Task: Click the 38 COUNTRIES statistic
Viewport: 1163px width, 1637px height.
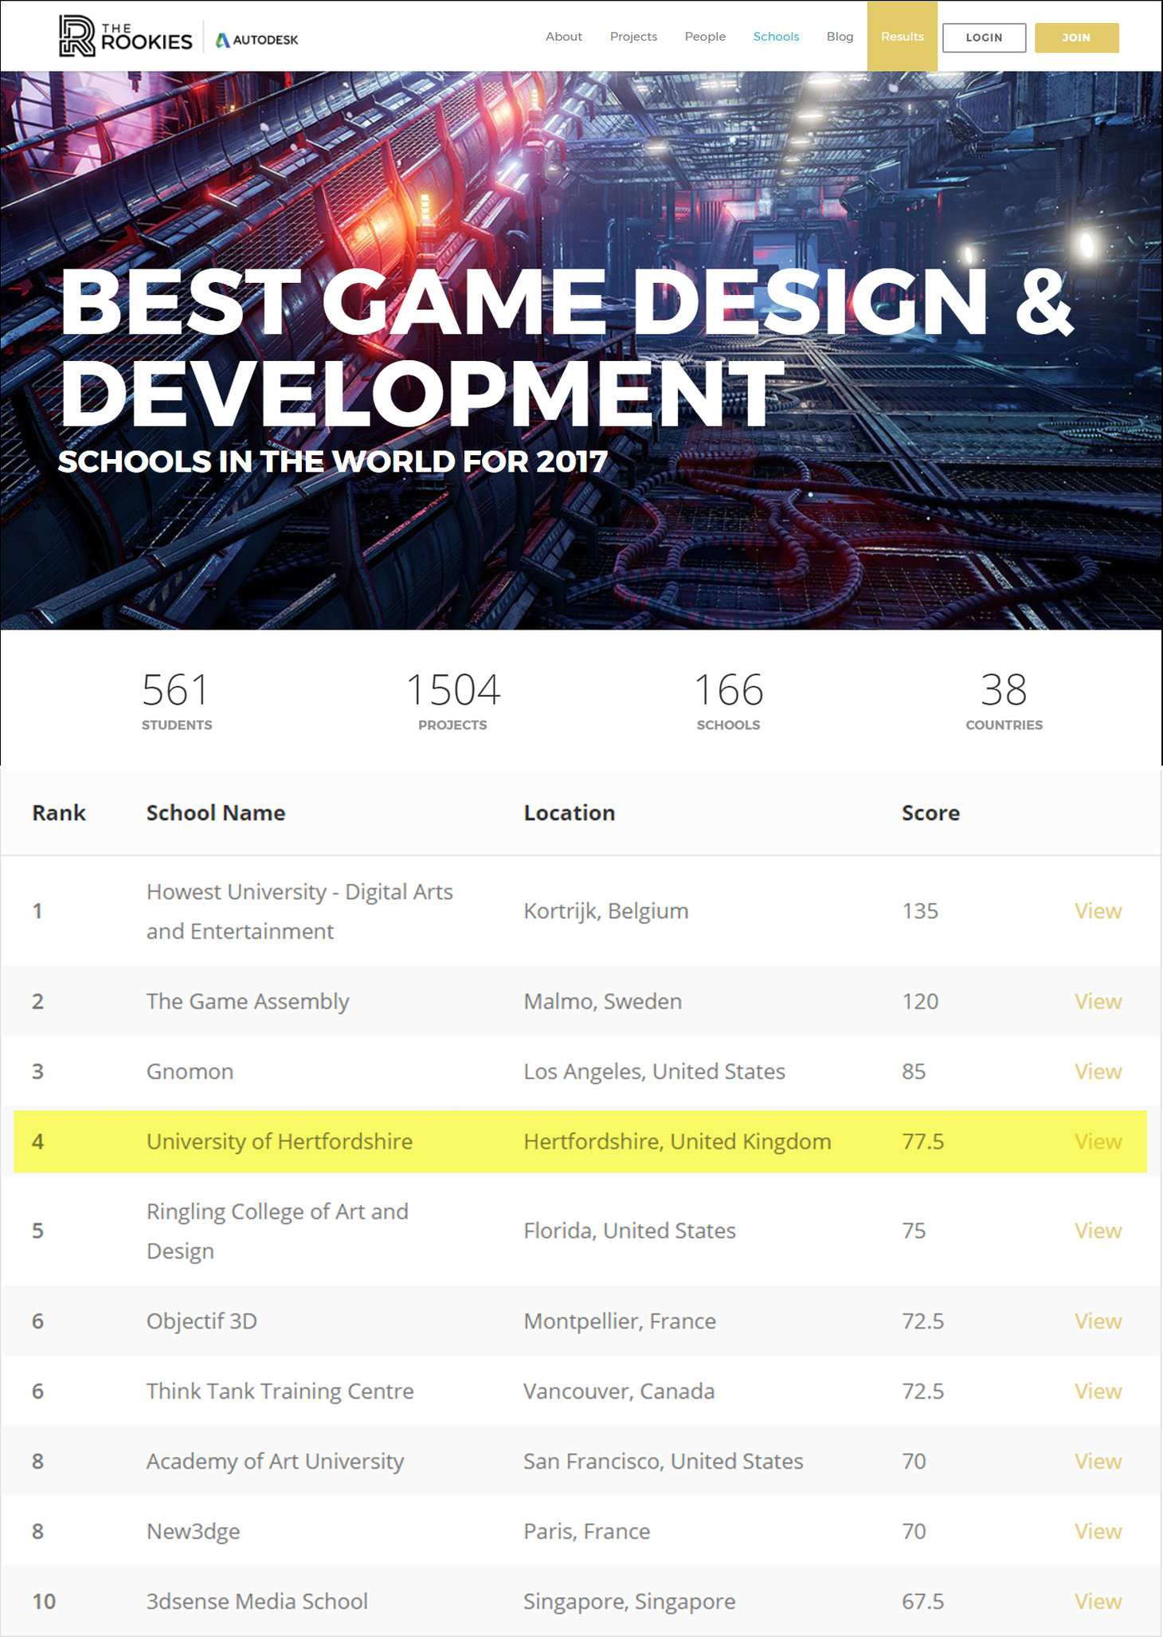Action: (x=1004, y=701)
